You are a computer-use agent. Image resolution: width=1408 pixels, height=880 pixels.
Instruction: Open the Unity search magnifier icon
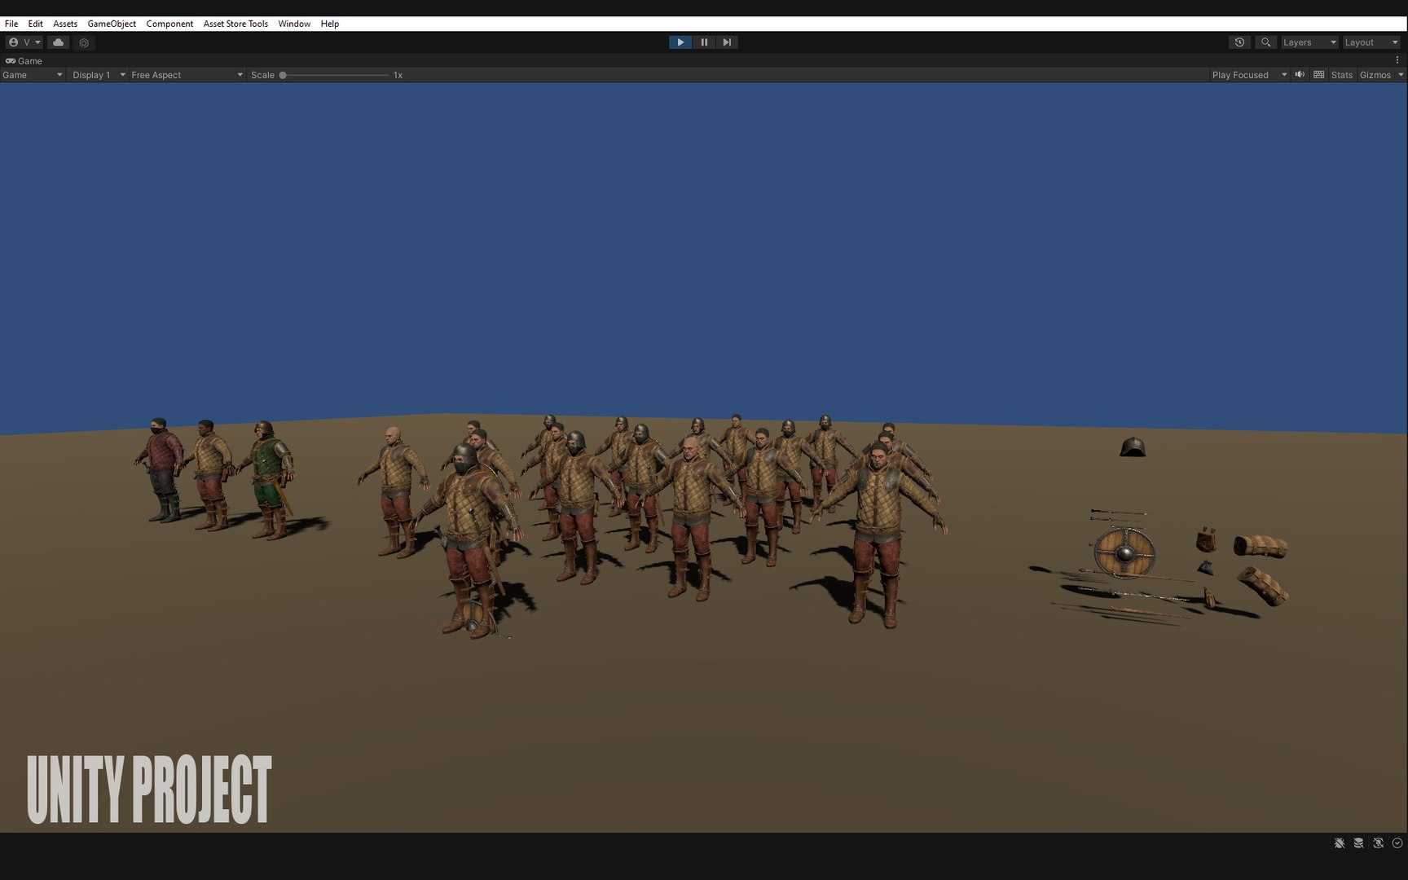[x=1265, y=42]
